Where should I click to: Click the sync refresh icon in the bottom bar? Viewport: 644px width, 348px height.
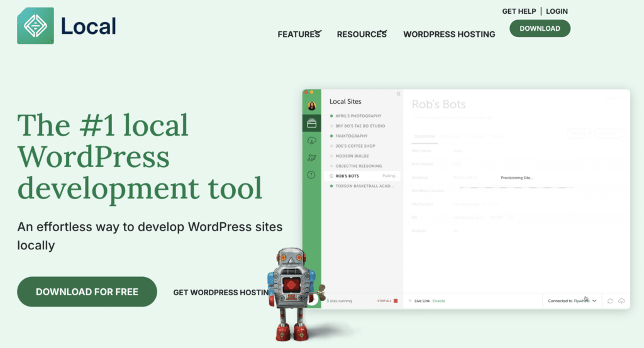609,302
